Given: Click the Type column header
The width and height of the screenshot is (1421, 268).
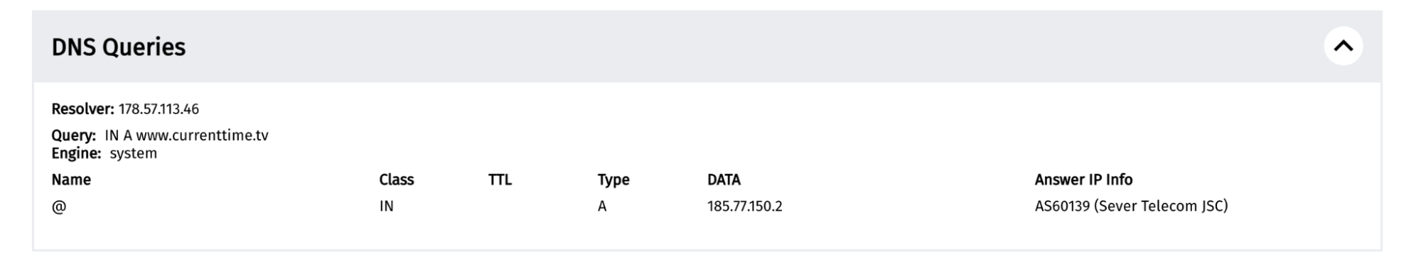Looking at the screenshot, I should pos(613,180).
